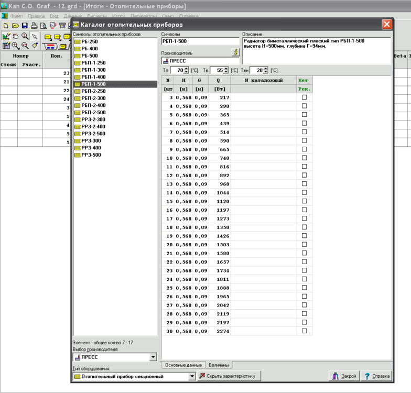Image resolution: width=411 pixels, height=393 pixels.
Task: Click the manufacturer info icon button
Action: click(x=235, y=52)
